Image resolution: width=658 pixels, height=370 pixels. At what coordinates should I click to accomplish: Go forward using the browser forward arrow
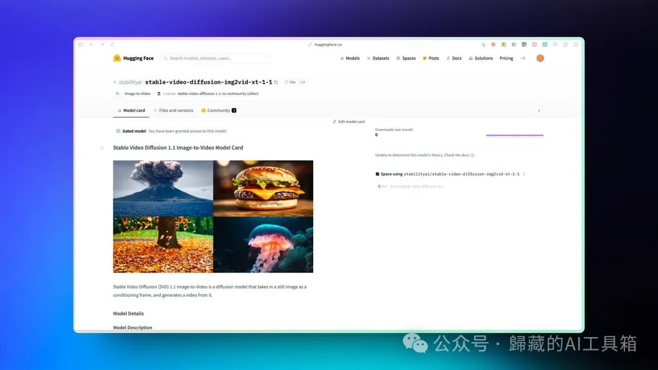(102, 44)
